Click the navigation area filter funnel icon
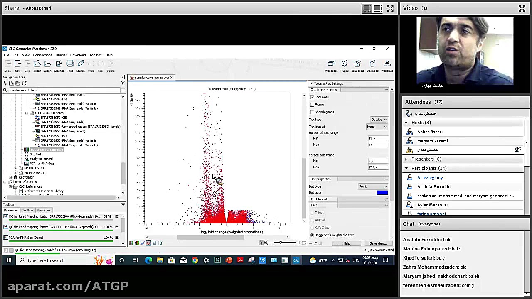532x299 pixels. [x=123, y=83]
